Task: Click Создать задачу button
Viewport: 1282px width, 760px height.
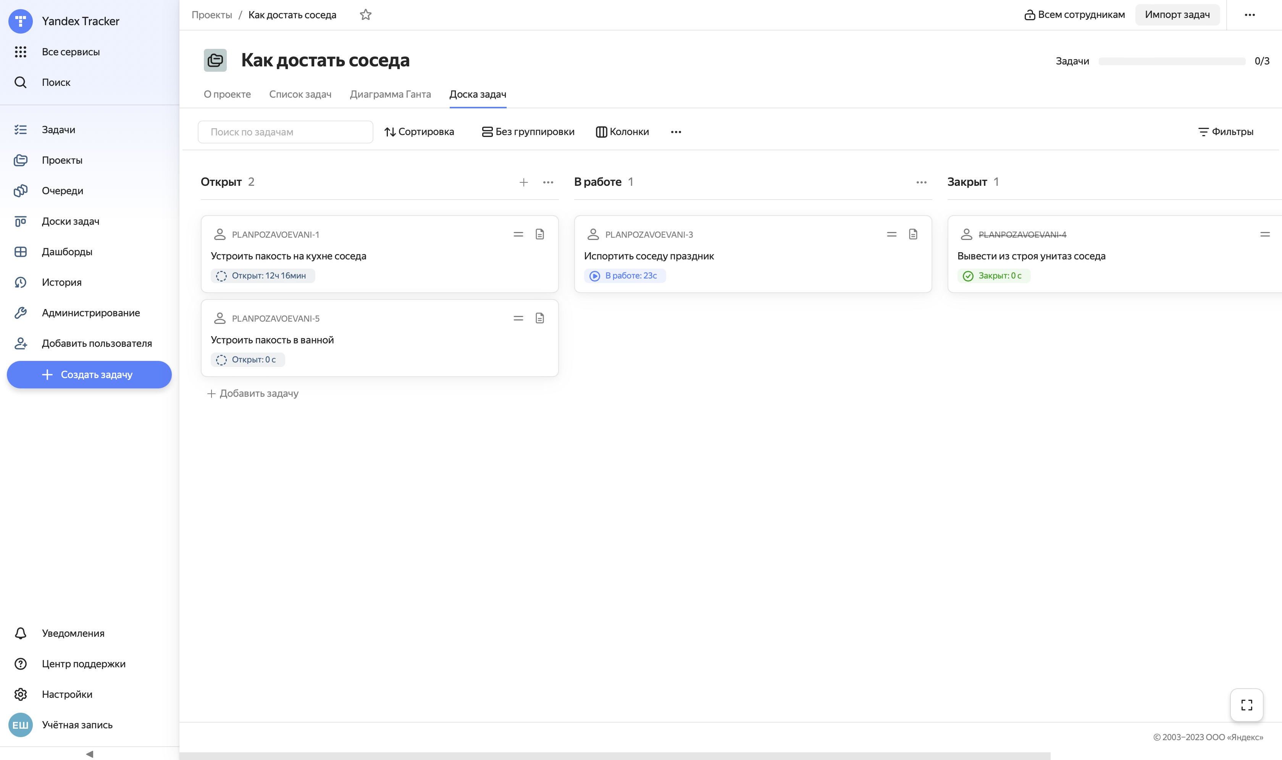Action: coord(89,375)
